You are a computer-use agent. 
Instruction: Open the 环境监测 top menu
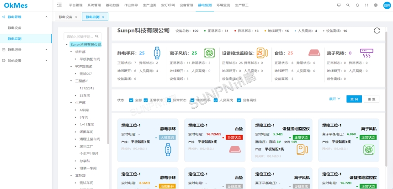pos(223,5)
